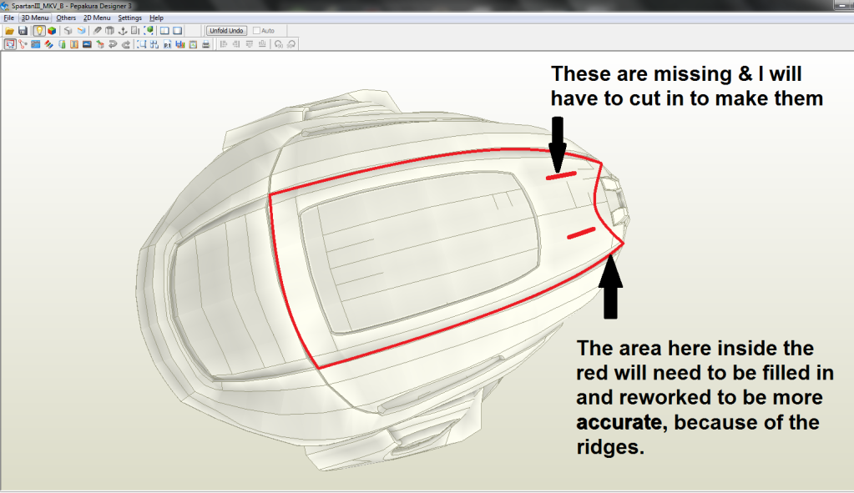Toggle the colored texture cube icon
The width and height of the screenshot is (854, 493).
[52, 31]
